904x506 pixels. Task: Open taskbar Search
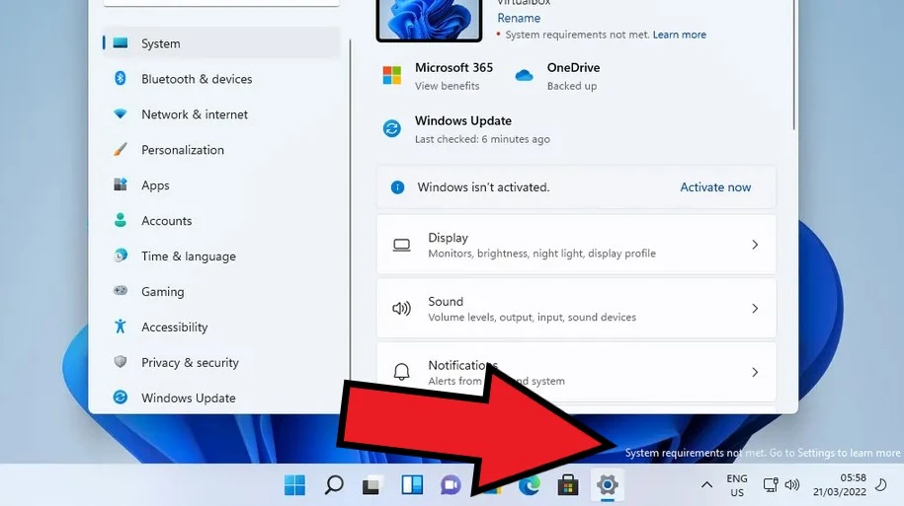[334, 485]
